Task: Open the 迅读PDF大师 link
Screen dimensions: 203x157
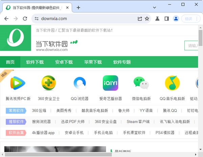Action: [x=73, y=121]
